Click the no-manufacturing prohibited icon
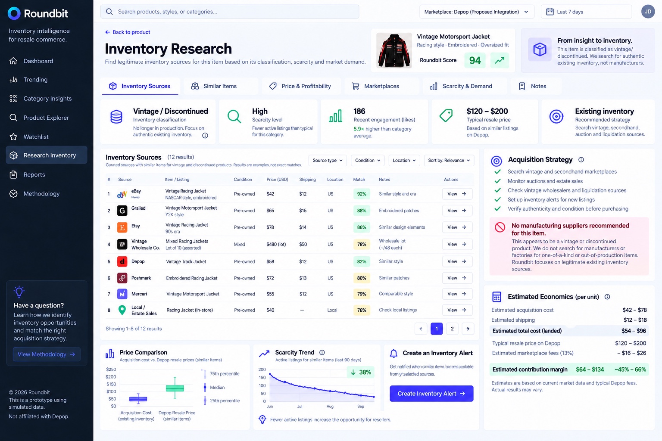The image size is (662, 441). coord(500,227)
